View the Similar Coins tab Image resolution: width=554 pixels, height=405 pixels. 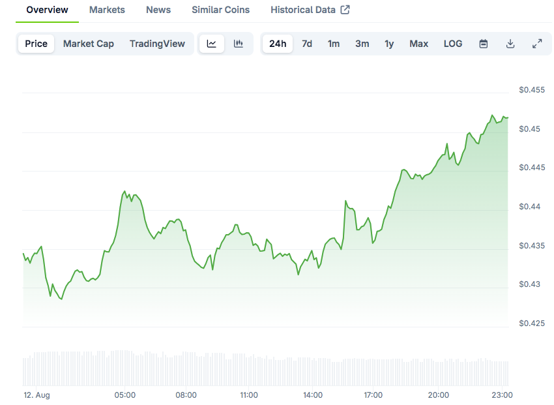click(x=221, y=10)
